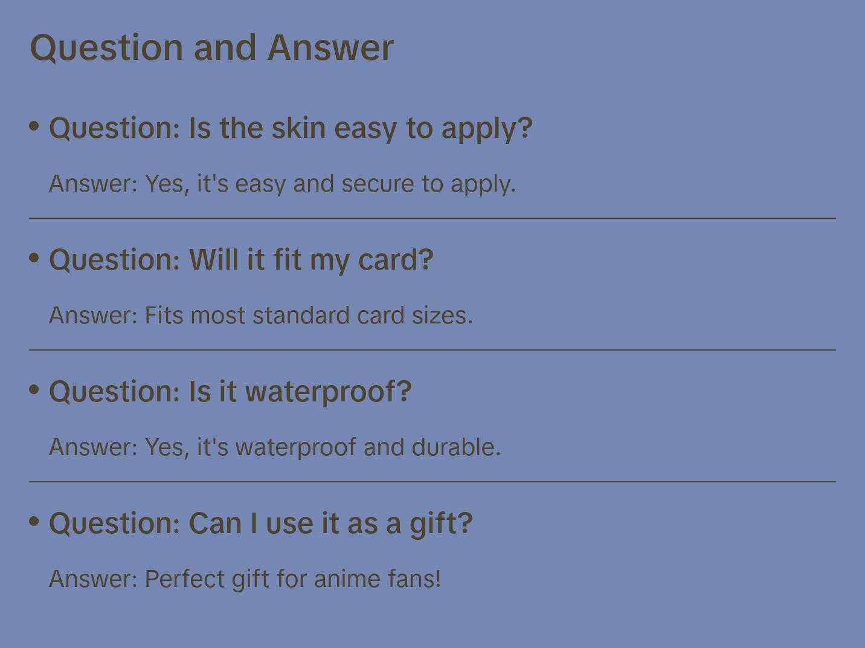Screen dimensions: 865x648
Task: Select the answer about waterproof and durable
Action: pos(275,447)
